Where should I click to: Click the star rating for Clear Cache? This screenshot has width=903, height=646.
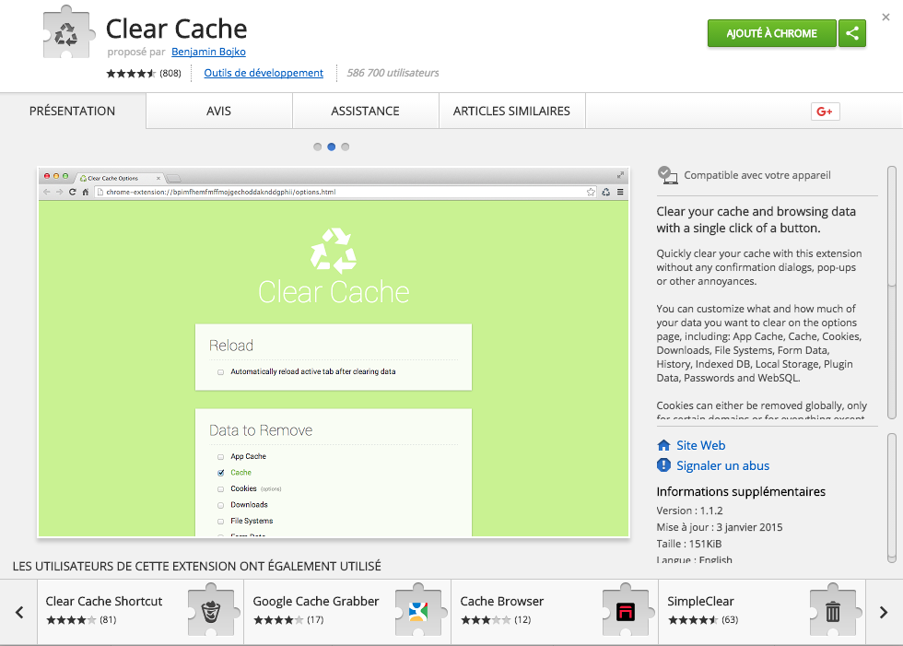[131, 73]
